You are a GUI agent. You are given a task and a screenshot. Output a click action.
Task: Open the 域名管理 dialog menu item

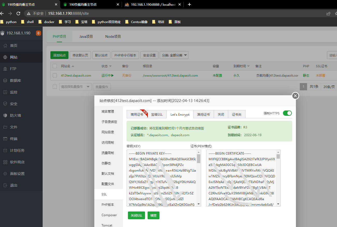pyautogui.click(x=109, y=111)
